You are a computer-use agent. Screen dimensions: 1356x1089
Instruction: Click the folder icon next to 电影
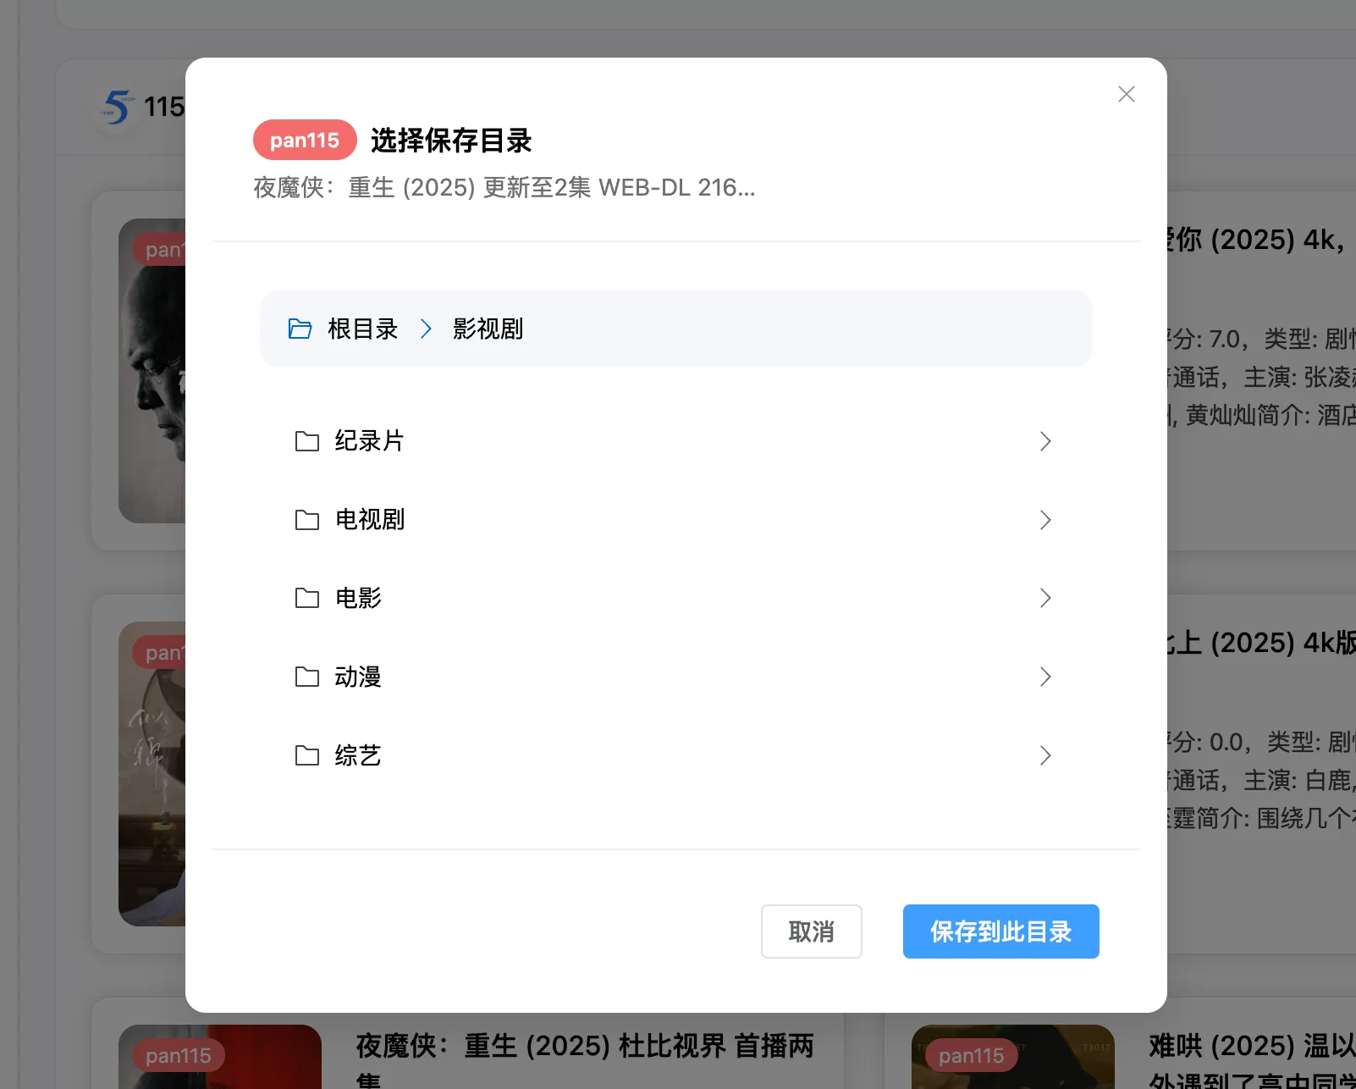pos(306,598)
